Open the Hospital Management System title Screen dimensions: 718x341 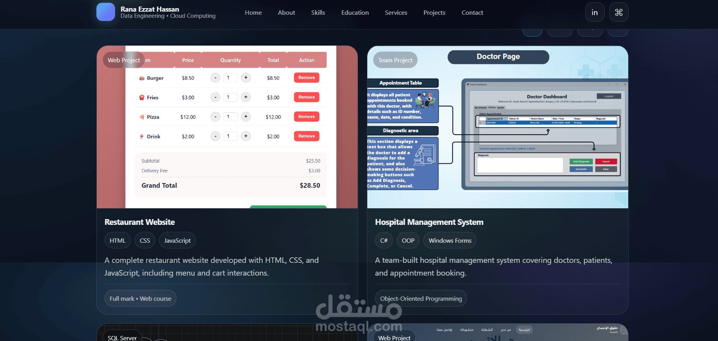pos(429,222)
